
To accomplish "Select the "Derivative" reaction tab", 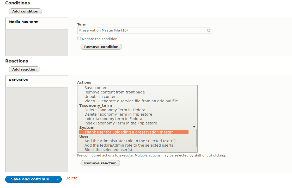I will (x=18, y=80).
